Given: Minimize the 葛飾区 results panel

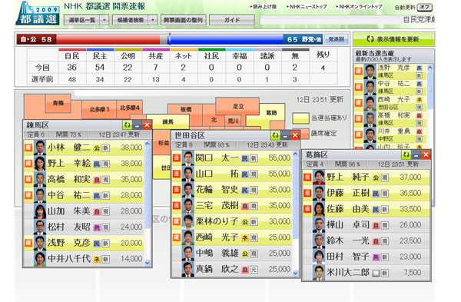Looking at the screenshot, I should (416, 154).
